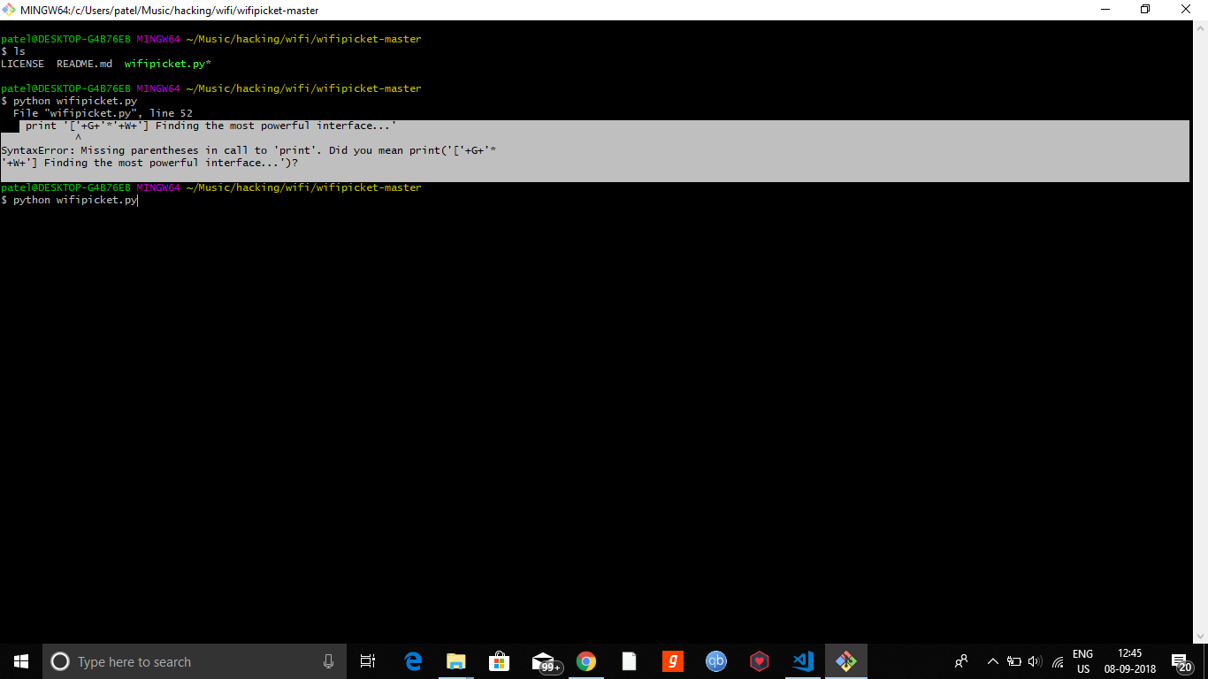This screenshot has height=679, width=1208.
Task: Open Task View from the taskbar
Action: [368, 661]
